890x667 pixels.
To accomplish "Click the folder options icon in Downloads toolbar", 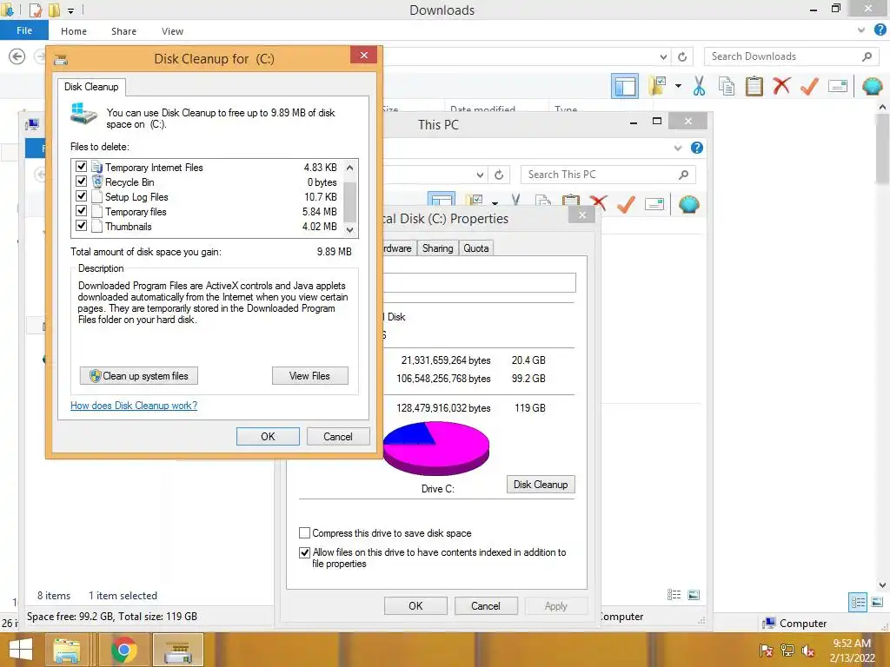I will click(657, 86).
